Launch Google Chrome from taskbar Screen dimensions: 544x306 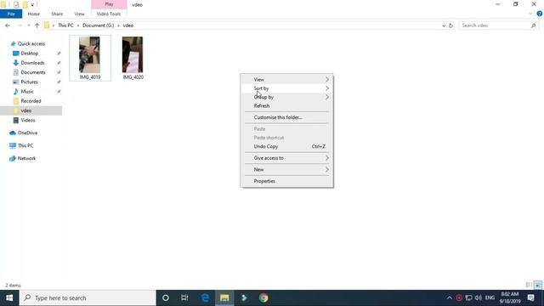(x=263, y=298)
